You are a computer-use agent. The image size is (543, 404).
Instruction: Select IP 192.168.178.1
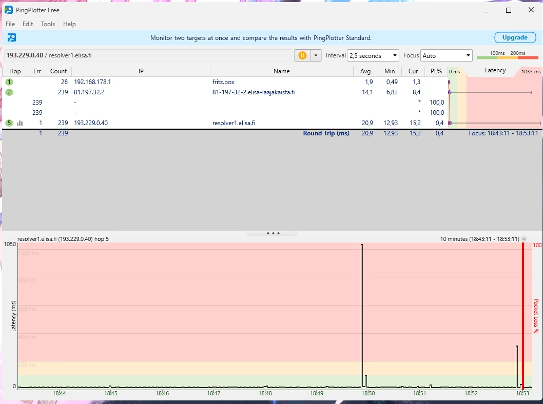click(x=92, y=82)
